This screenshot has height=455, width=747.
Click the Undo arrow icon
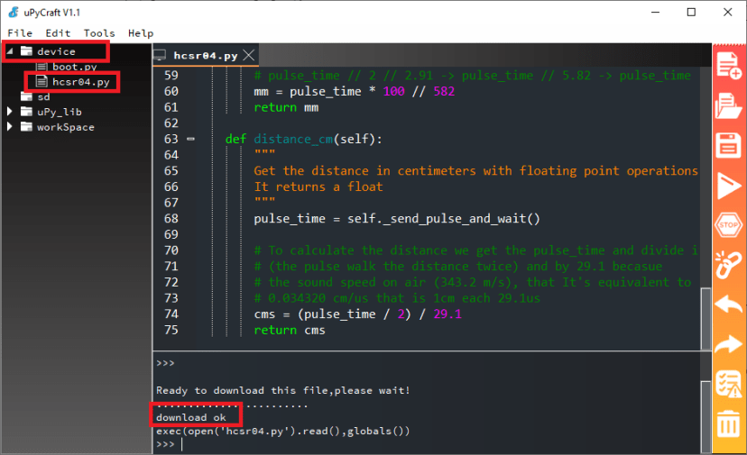click(x=728, y=305)
